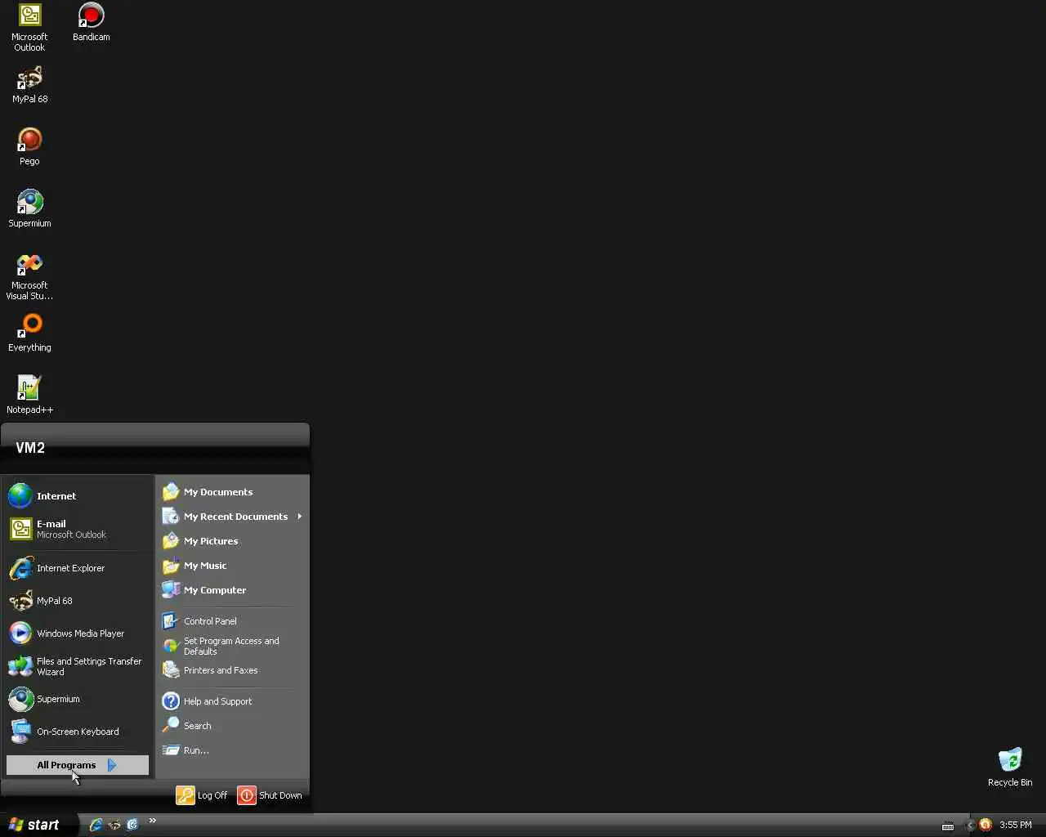Viewport: 1046px width, 837px height.
Task: Launch Bandicam from the desktop
Action: 91,22
